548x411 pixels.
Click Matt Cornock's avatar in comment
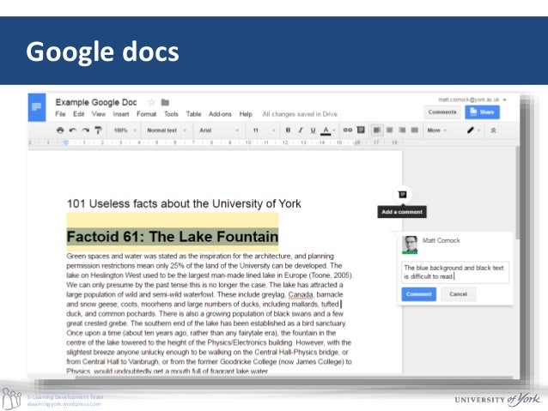coord(410,245)
